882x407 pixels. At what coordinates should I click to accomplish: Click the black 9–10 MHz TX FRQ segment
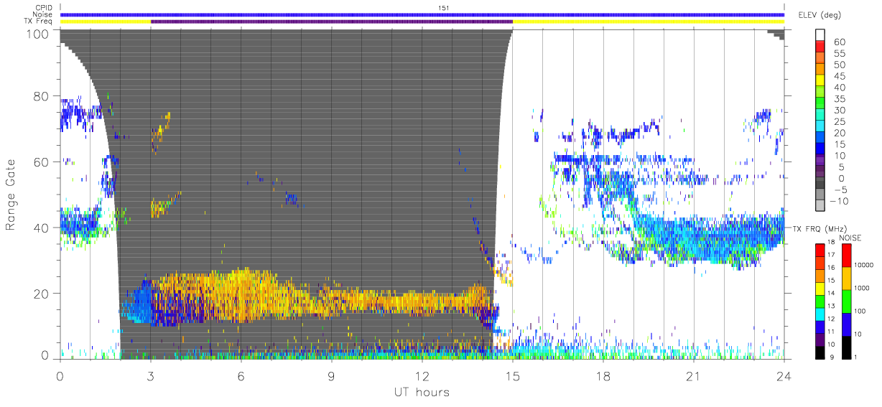pos(820,352)
